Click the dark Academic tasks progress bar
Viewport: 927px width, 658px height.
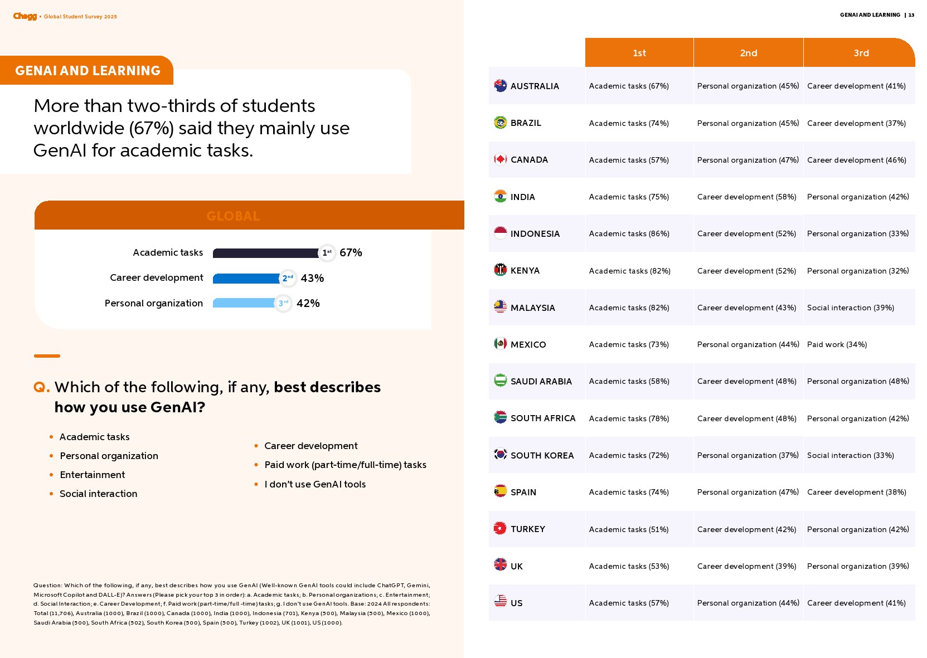click(265, 253)
